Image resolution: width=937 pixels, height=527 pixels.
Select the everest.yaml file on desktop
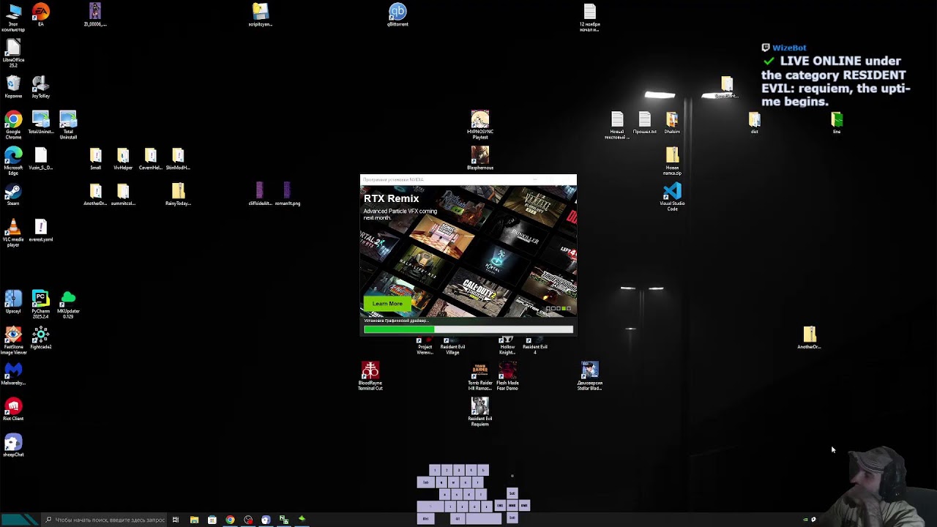(x=40, y=230)
